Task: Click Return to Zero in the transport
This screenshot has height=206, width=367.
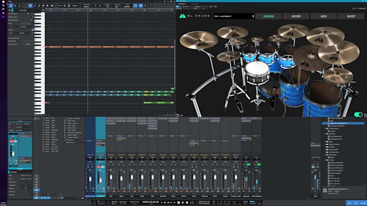Action: click(x=174, y=203)
